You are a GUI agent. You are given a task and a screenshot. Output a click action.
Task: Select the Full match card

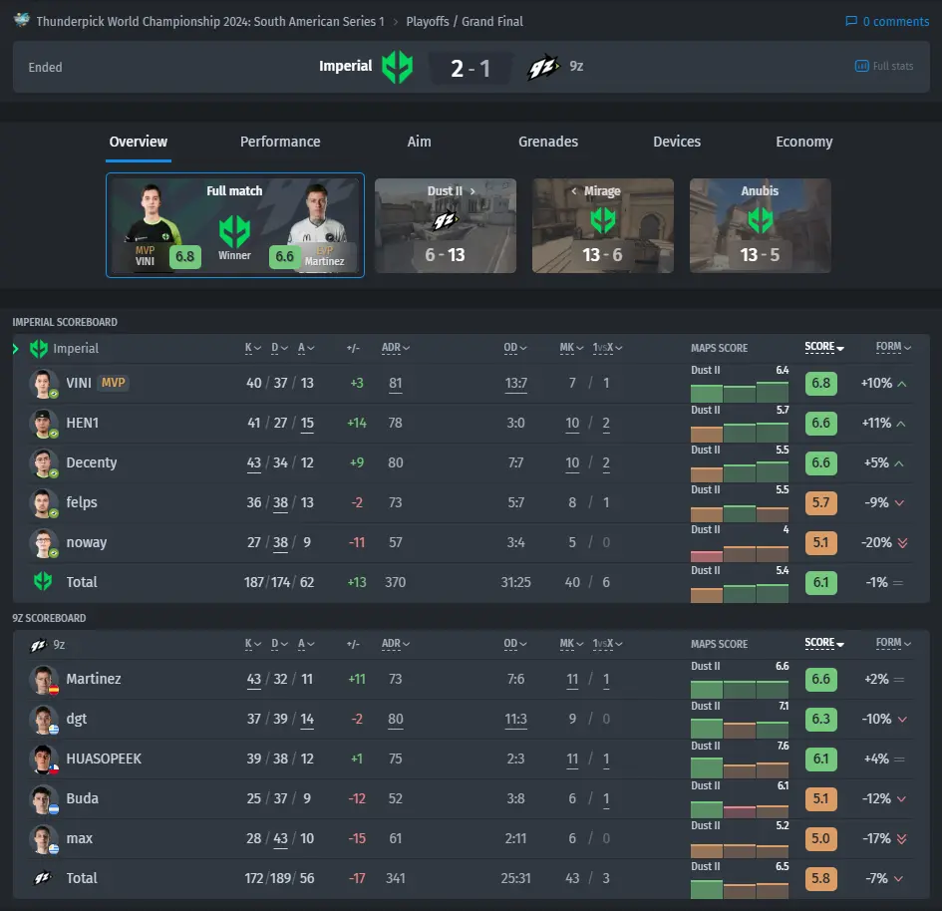(235, 225)
